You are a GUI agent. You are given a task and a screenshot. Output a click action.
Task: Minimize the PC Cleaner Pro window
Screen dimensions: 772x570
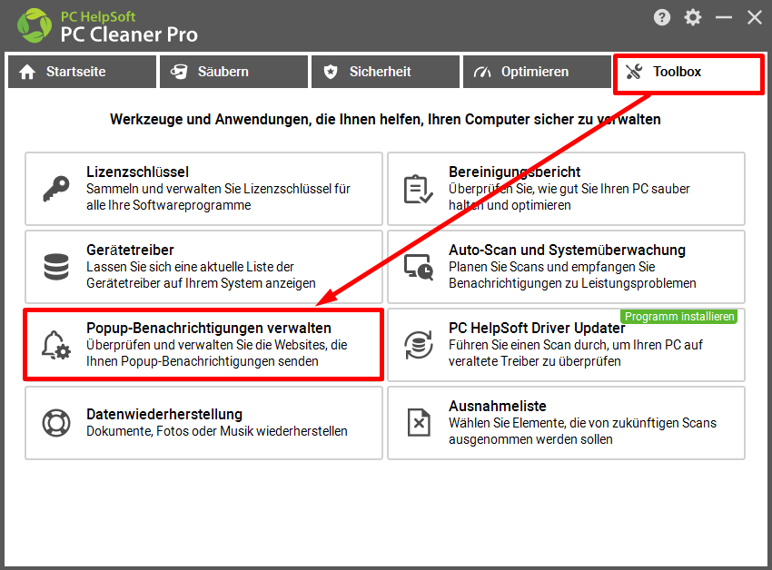pos(724,18)
